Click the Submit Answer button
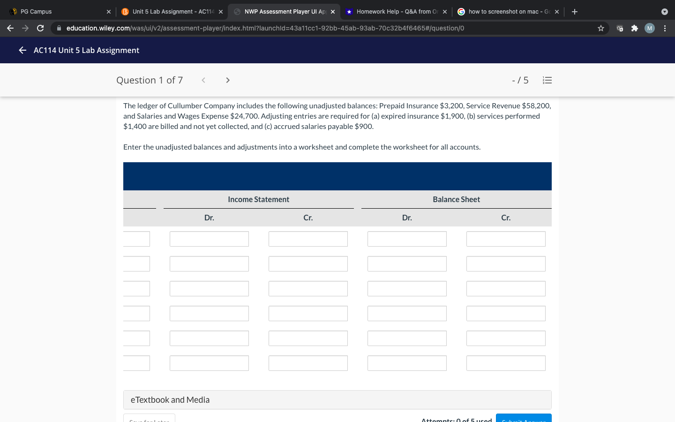 click(x=524, y=420)
